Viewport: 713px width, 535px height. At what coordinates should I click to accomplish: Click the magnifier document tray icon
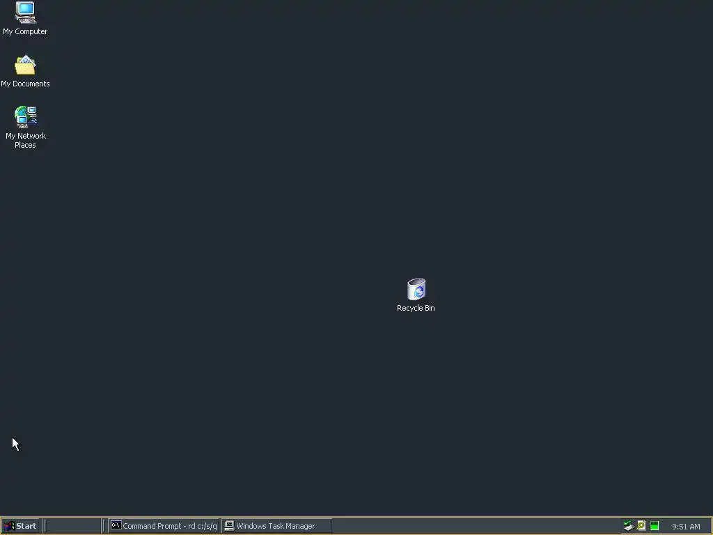[641, 526]
